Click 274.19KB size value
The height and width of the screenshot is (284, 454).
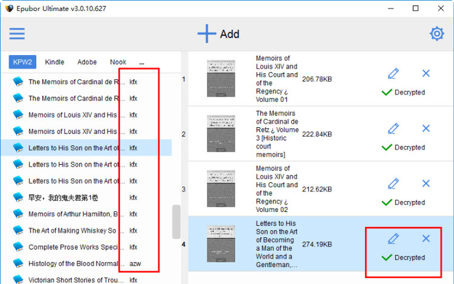(317, 244)
